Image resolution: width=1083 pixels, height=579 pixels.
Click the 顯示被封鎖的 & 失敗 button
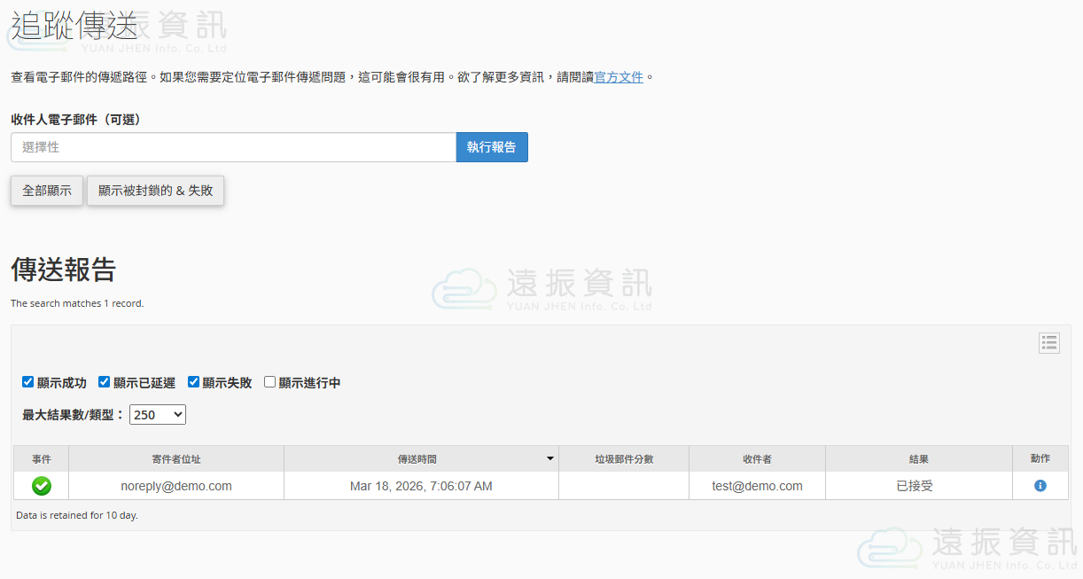[x=155, y=191]
